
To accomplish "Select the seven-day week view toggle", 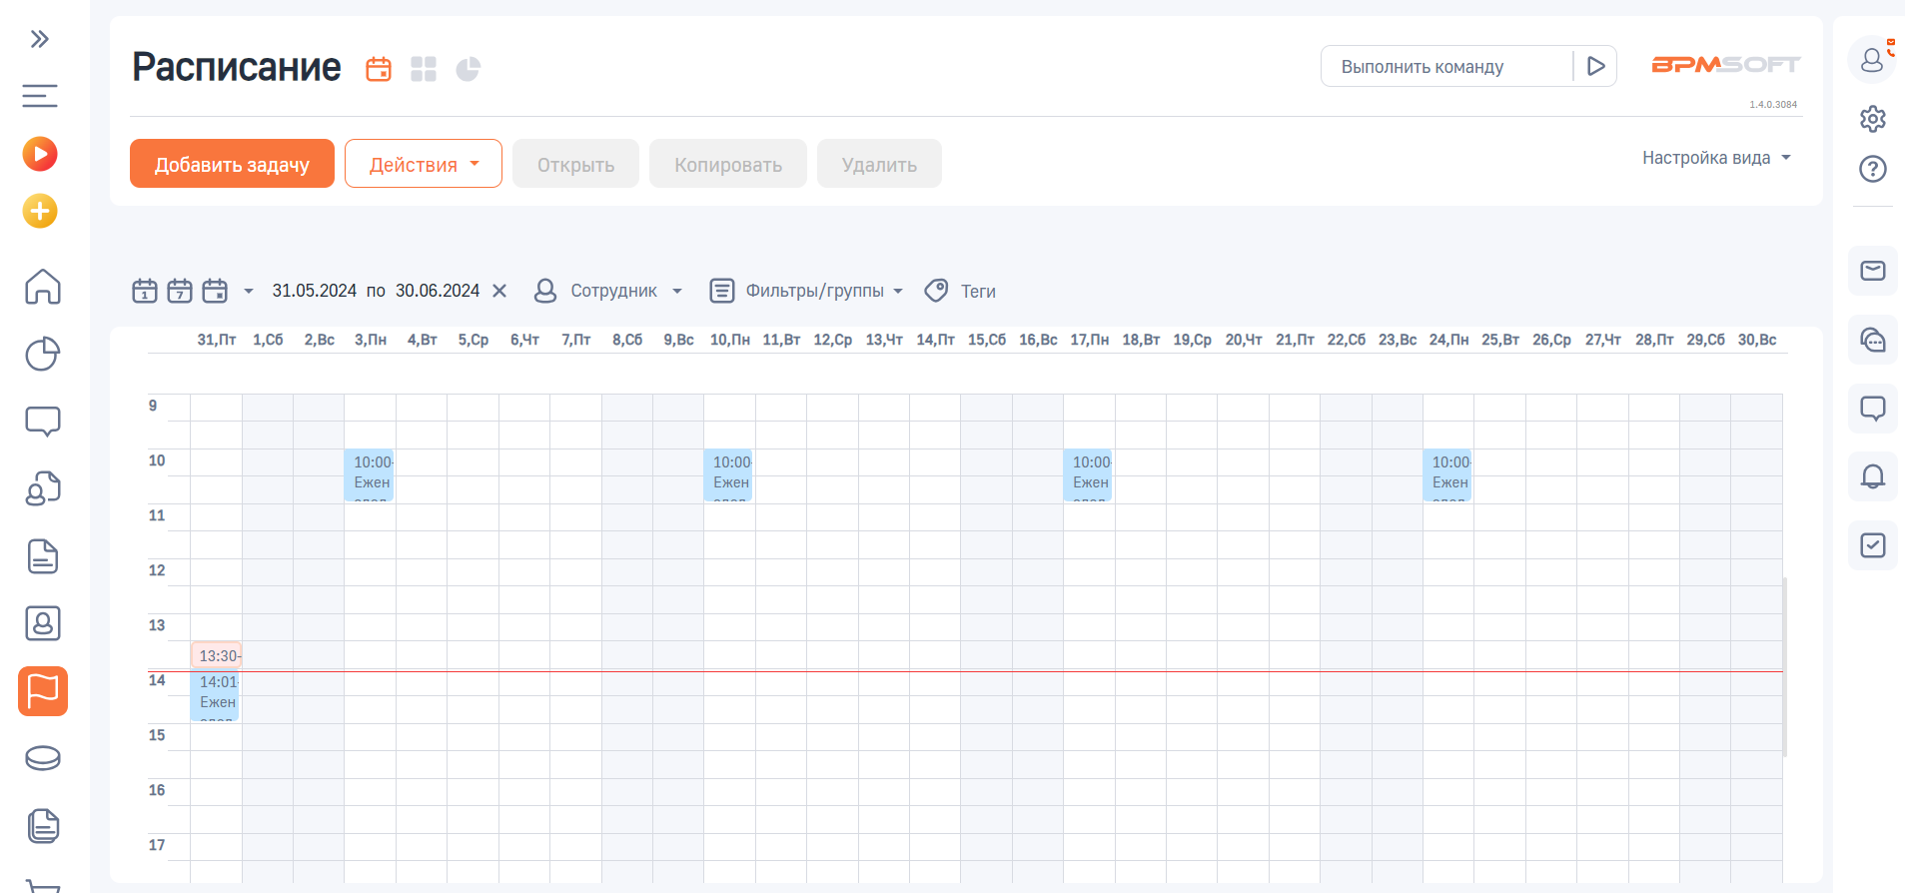I will pyautogui.click(x=180, y=291).
